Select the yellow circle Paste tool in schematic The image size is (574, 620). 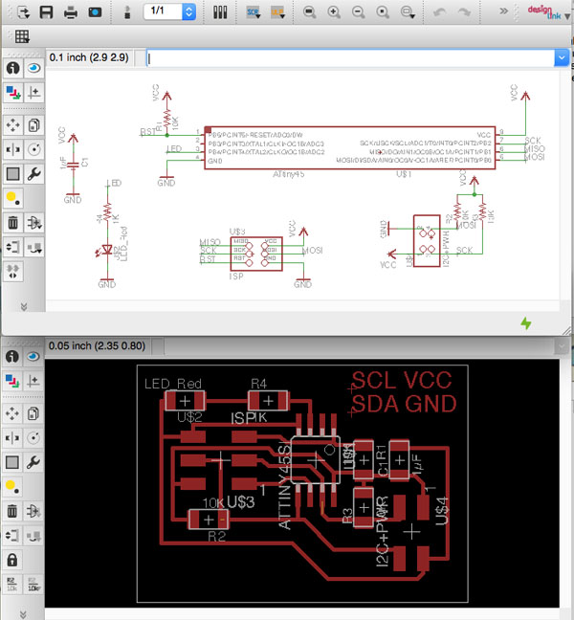tap(12, 198)
